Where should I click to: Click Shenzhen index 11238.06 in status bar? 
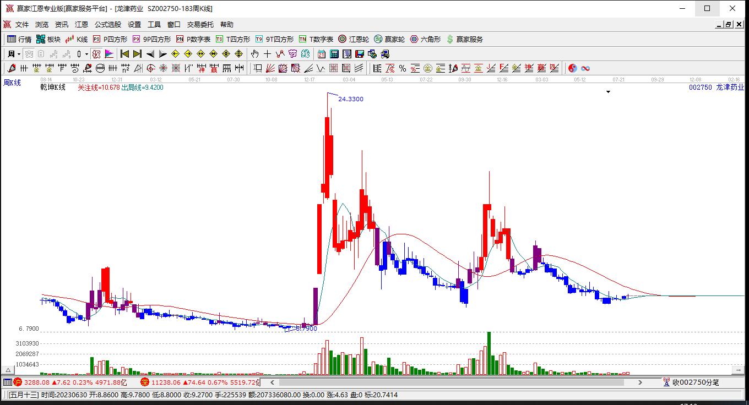[x=166, y=382]
